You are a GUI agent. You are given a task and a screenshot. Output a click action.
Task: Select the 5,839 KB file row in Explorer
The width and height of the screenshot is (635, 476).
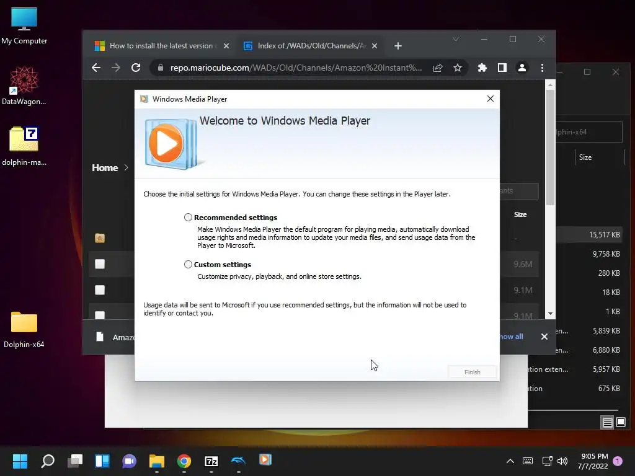589,331
